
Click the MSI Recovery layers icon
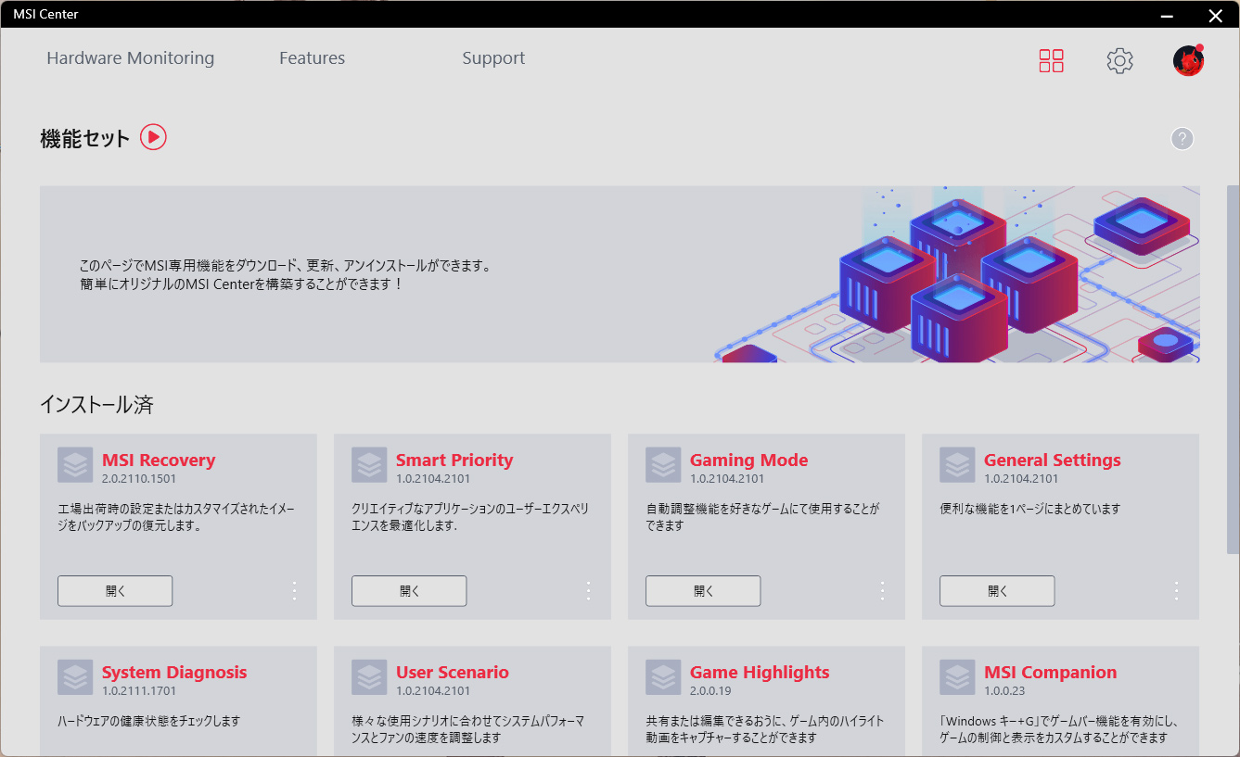75,465
